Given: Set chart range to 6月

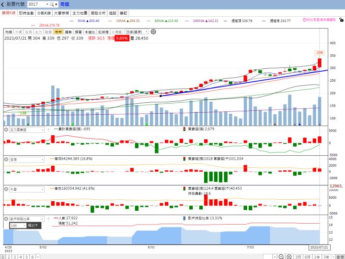Looking at the screenshot, I should [x=307, y=257].
